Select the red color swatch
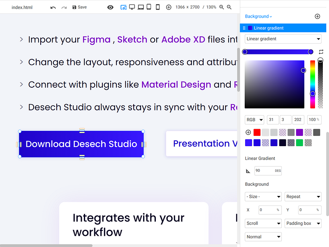Screen dimensions: 329x247 click(x=257, y=132)
